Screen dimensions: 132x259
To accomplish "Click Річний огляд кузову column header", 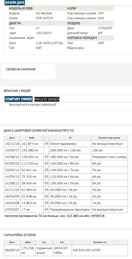I will tap(109, 138).
